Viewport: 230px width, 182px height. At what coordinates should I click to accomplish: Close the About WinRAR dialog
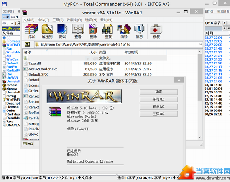(x=179, y=80)
